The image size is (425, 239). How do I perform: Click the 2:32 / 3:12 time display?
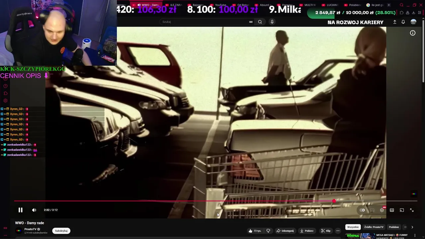pos(51,210)
